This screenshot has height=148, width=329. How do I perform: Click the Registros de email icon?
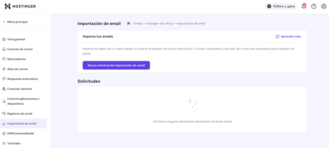(4, 114)
